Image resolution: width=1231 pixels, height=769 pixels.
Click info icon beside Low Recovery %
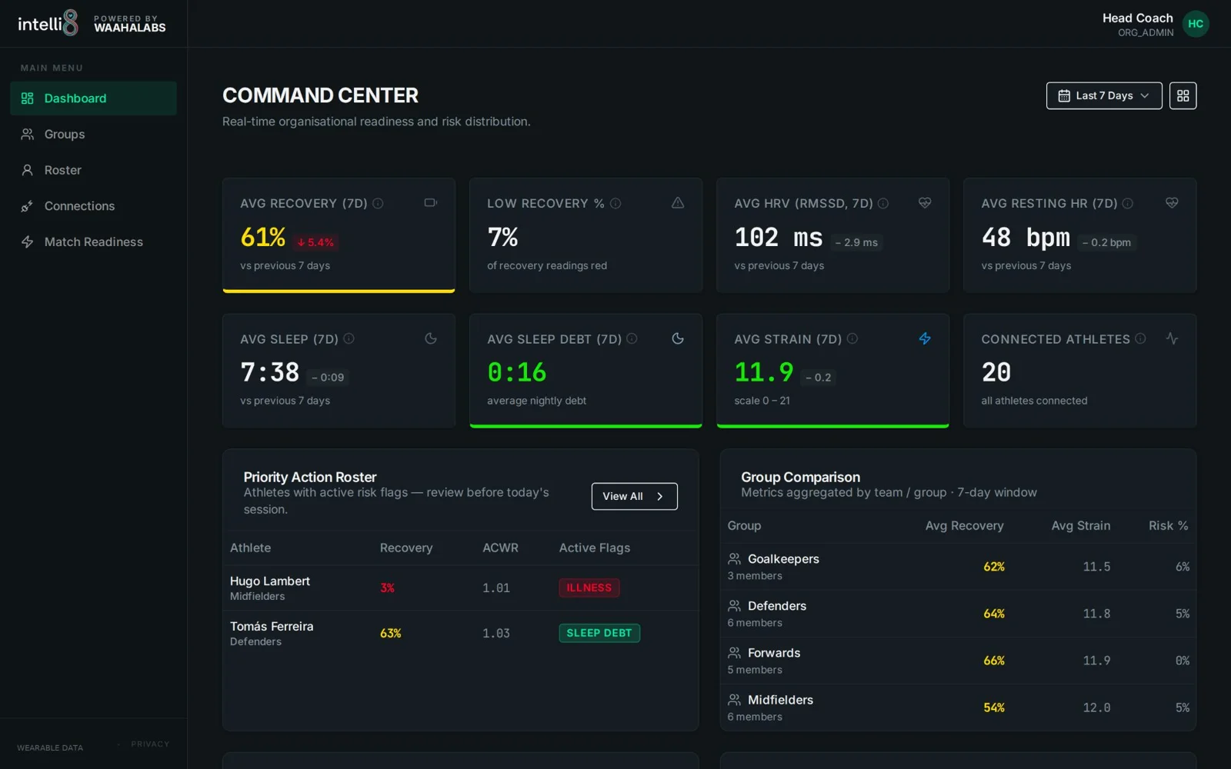tap(615, 204)
